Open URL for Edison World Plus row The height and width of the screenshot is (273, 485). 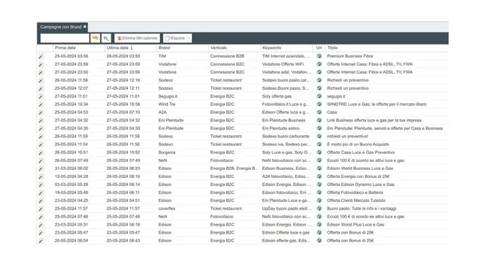click(319, 224)
